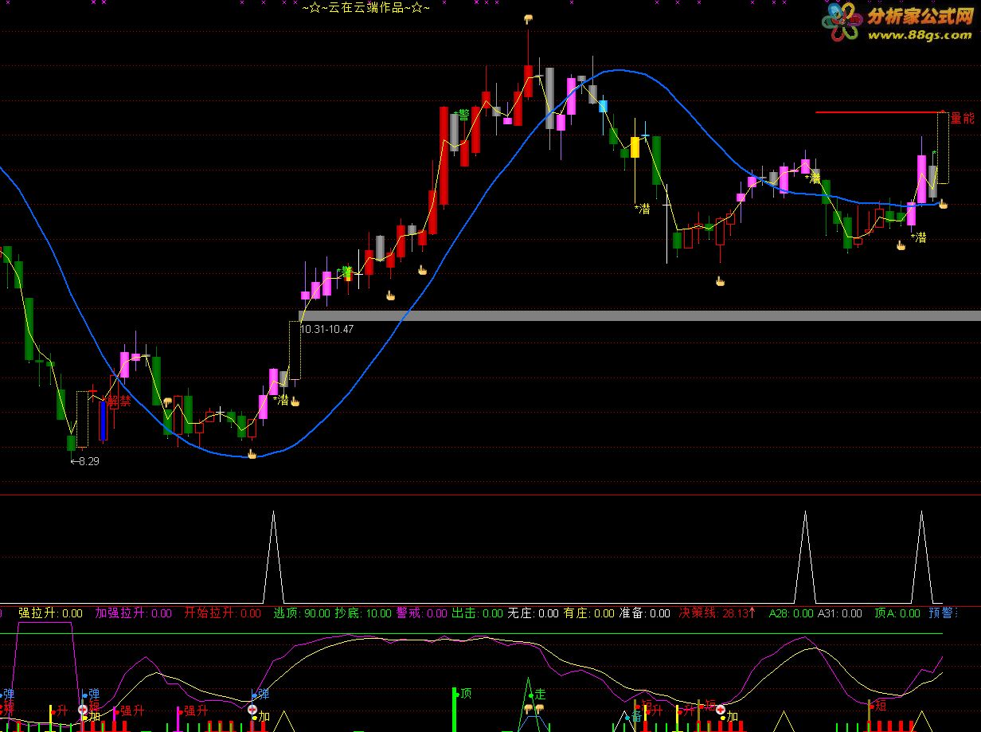Click the 抄底: 10.00 value
Screen dimensions: 981x732
pos(363,613)
